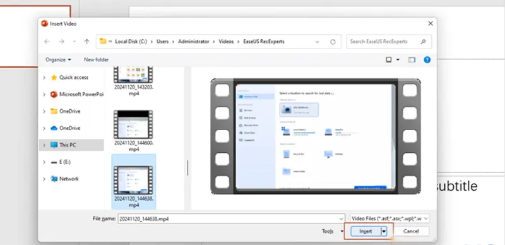Expand the cloud OneDrive node

tap(44, 128)
